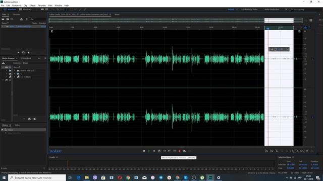Click Insert into Multitrack icon in Files panel
Viewport: 323px width, 181px height.
(x=22, y=19)
